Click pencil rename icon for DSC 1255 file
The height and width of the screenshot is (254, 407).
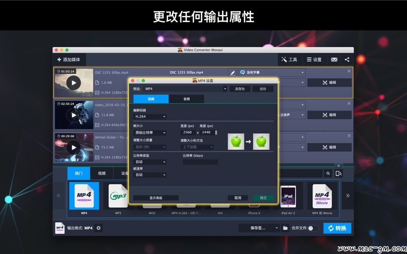[x=233, y=73]
